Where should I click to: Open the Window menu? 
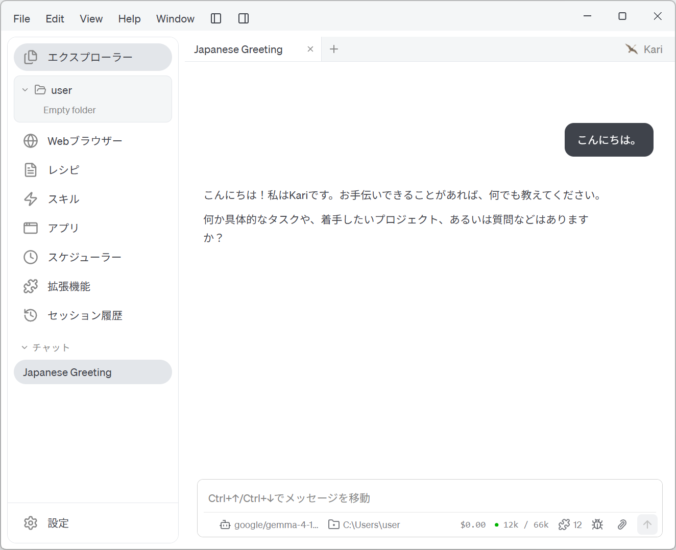click(x=175, y=19)
